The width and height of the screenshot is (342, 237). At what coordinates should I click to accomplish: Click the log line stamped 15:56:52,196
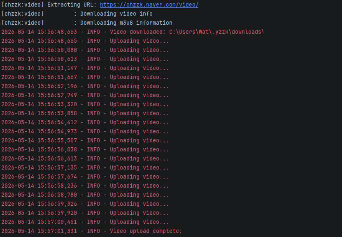(x=85, y=86)
